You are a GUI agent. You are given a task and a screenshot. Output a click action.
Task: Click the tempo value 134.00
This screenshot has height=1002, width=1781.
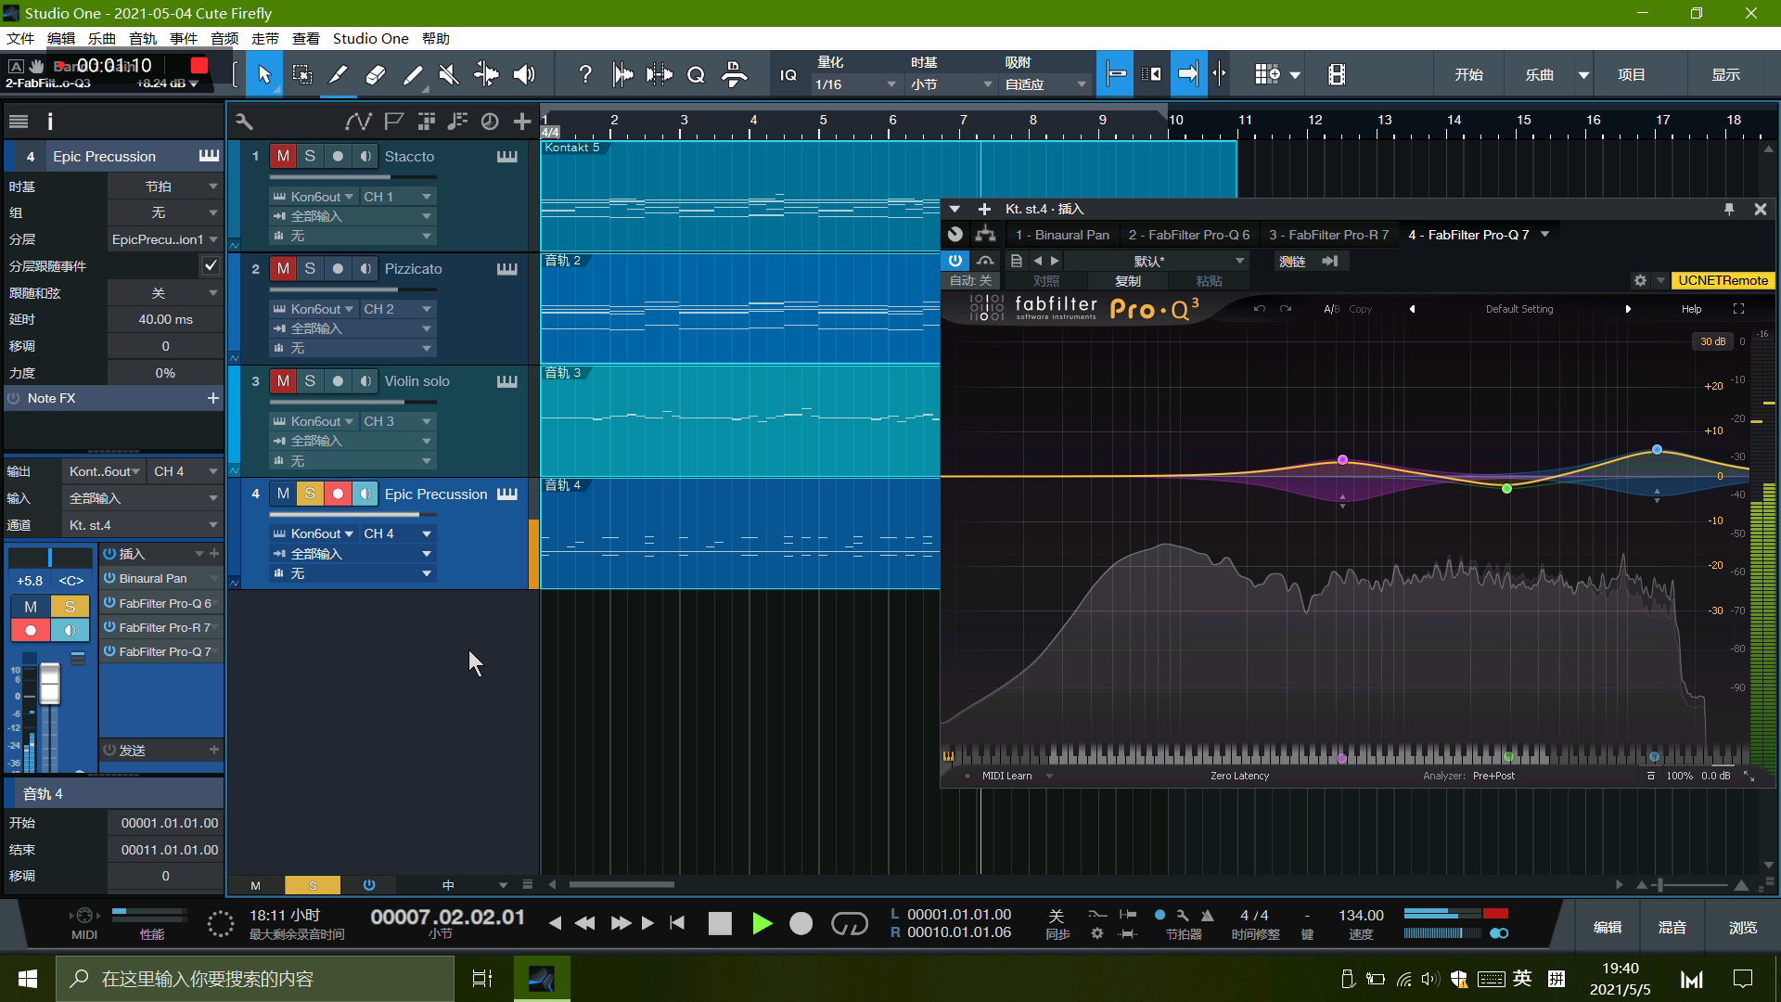coord(1361,916)
